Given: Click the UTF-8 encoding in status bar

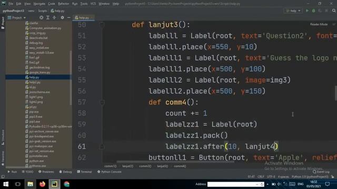Looking at the screenshot, I should [x=271, y=177].
